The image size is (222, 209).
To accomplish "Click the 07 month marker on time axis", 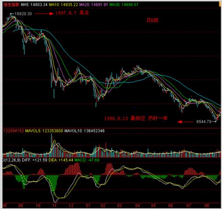I will coord(188,206).
